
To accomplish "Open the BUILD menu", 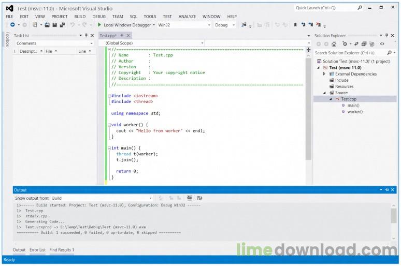I will [80, 17].
